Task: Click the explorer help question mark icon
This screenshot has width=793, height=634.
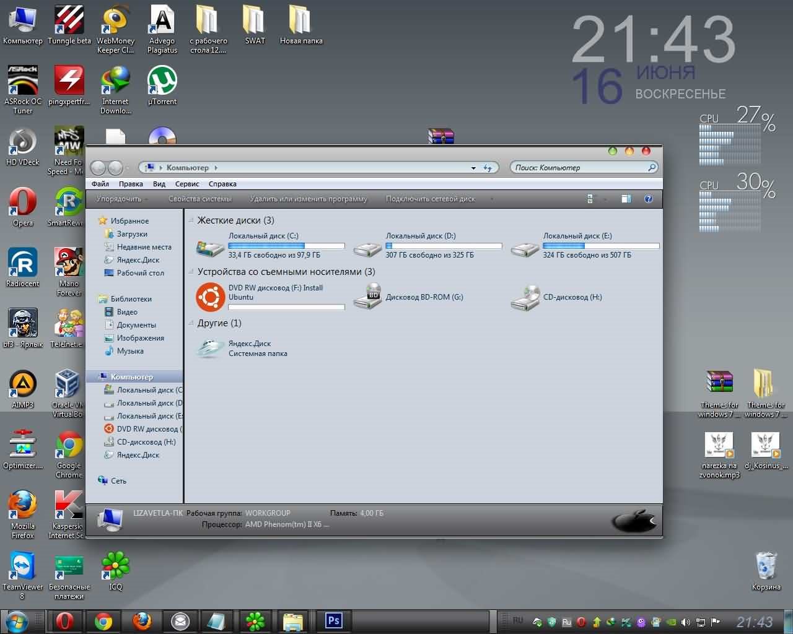Action: click(648, 199)
